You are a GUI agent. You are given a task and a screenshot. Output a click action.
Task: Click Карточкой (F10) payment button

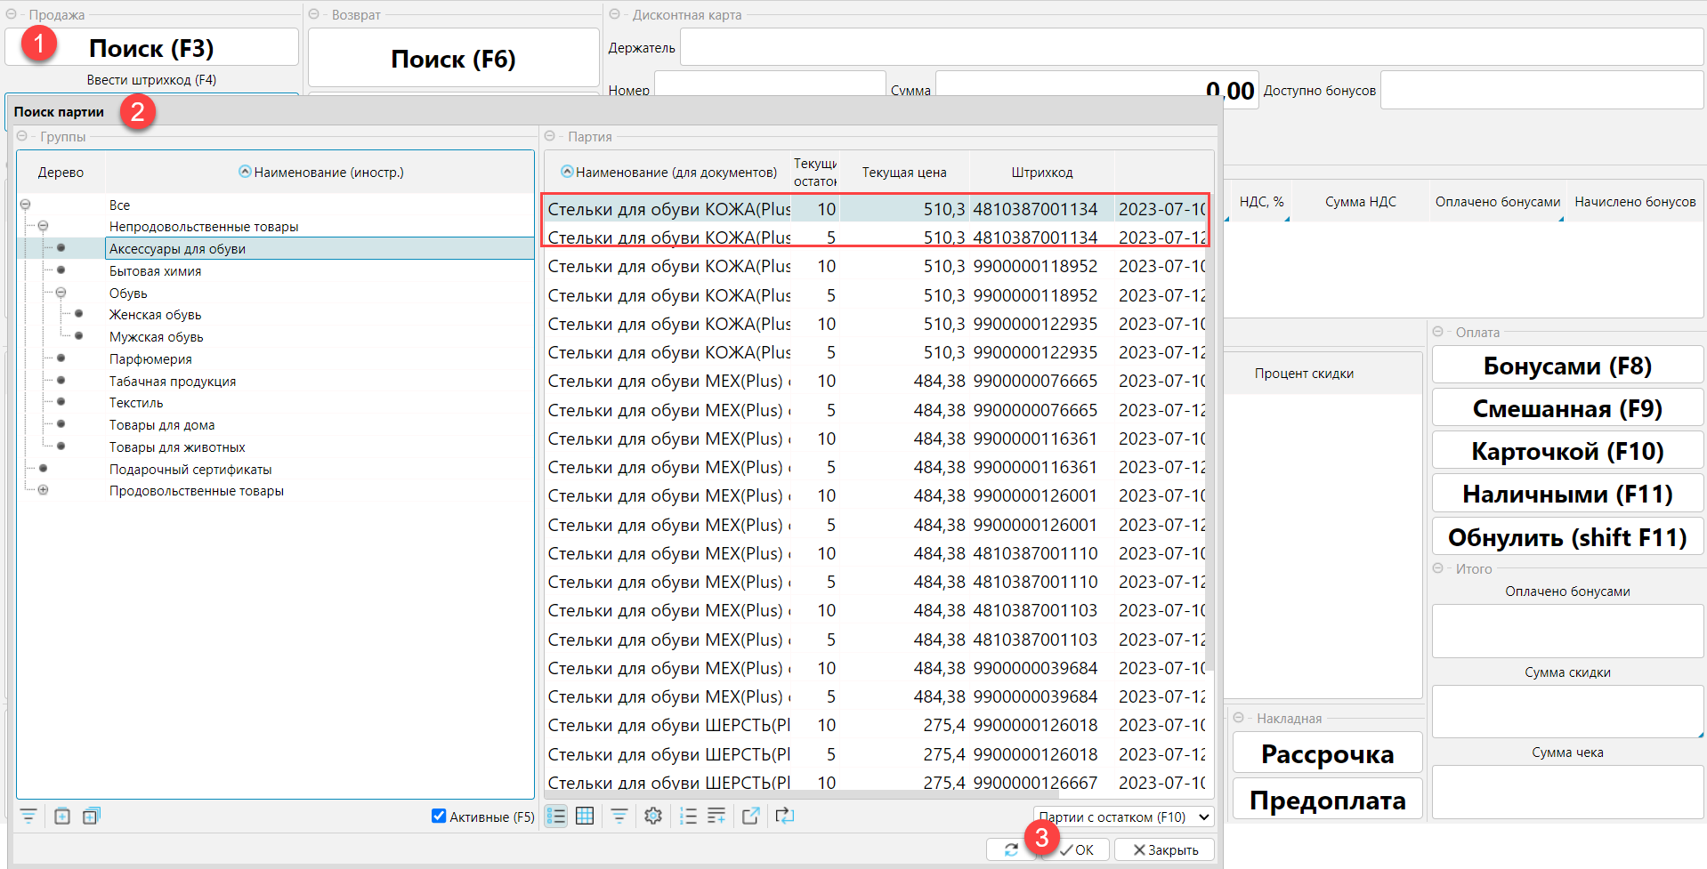[x=1566, y=452]
